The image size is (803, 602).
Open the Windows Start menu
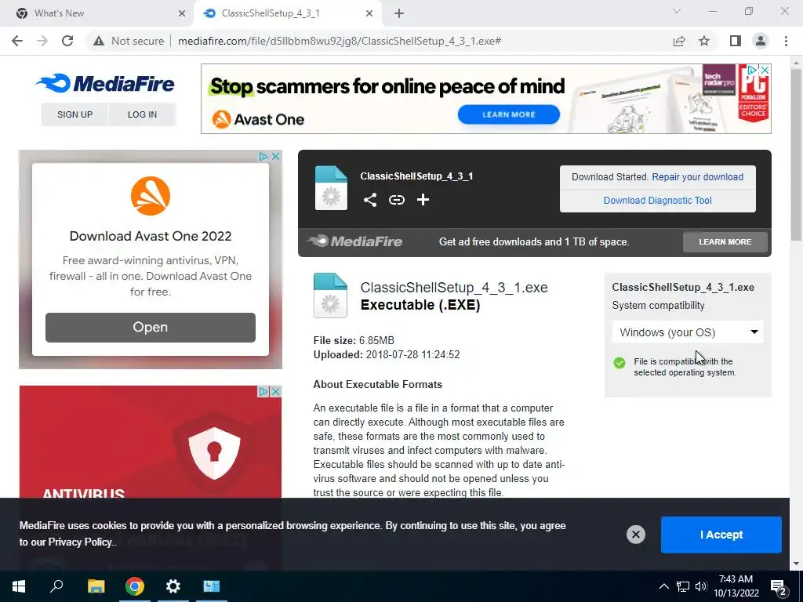[19, 586]
